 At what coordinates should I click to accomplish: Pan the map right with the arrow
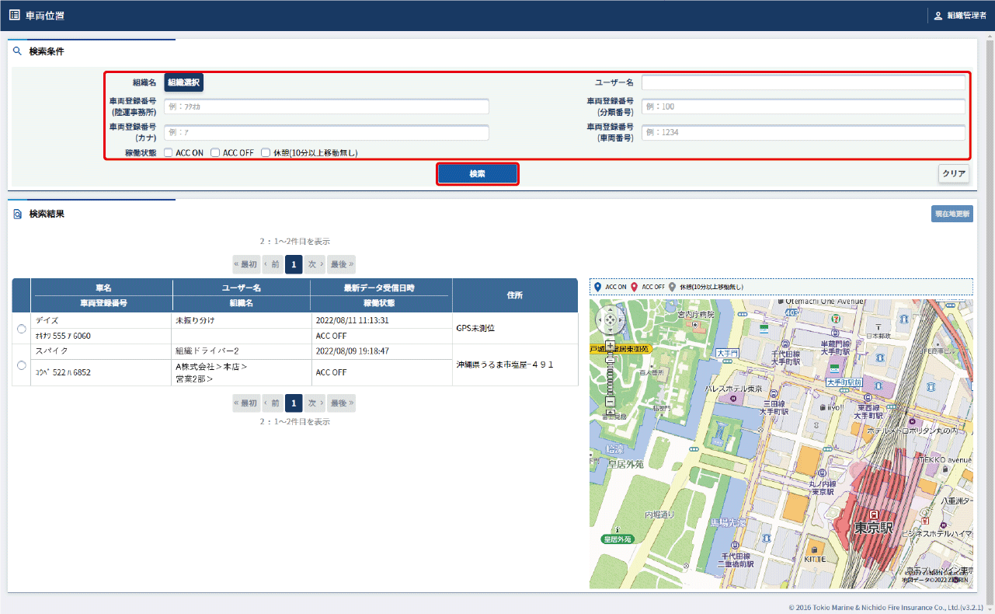619,319
